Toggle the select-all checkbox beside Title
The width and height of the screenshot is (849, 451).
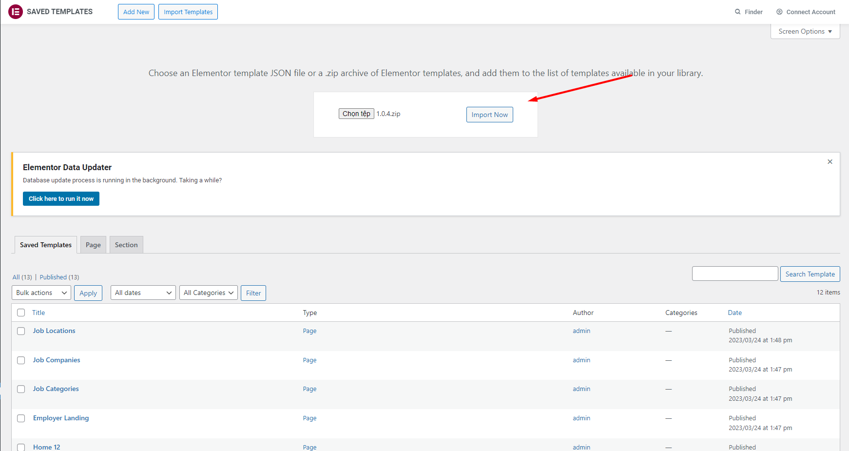[x=21, y=313]
